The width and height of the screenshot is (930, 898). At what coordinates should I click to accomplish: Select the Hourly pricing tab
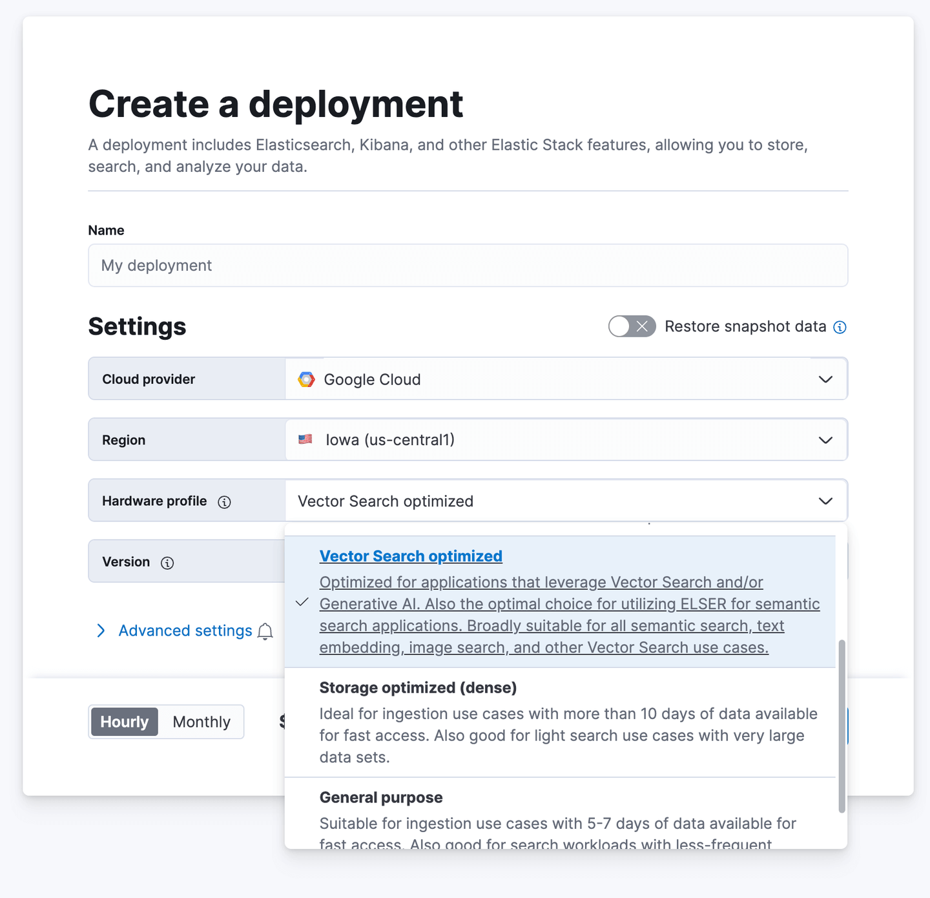click(x=124, y=722)
